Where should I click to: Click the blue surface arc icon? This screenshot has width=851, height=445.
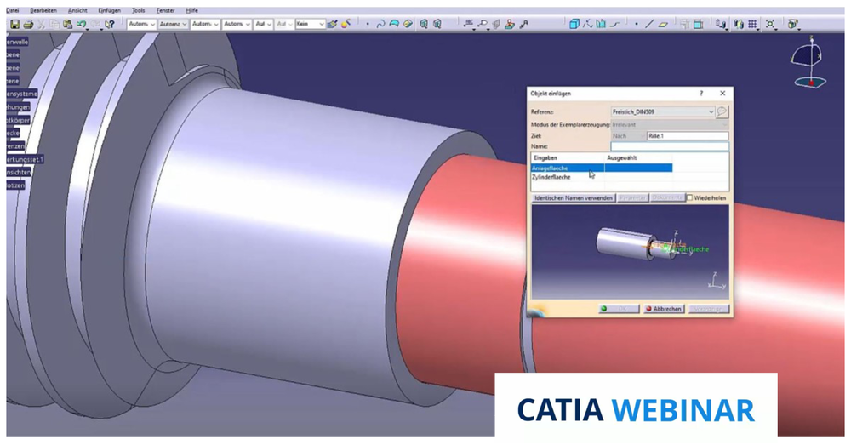395,25
